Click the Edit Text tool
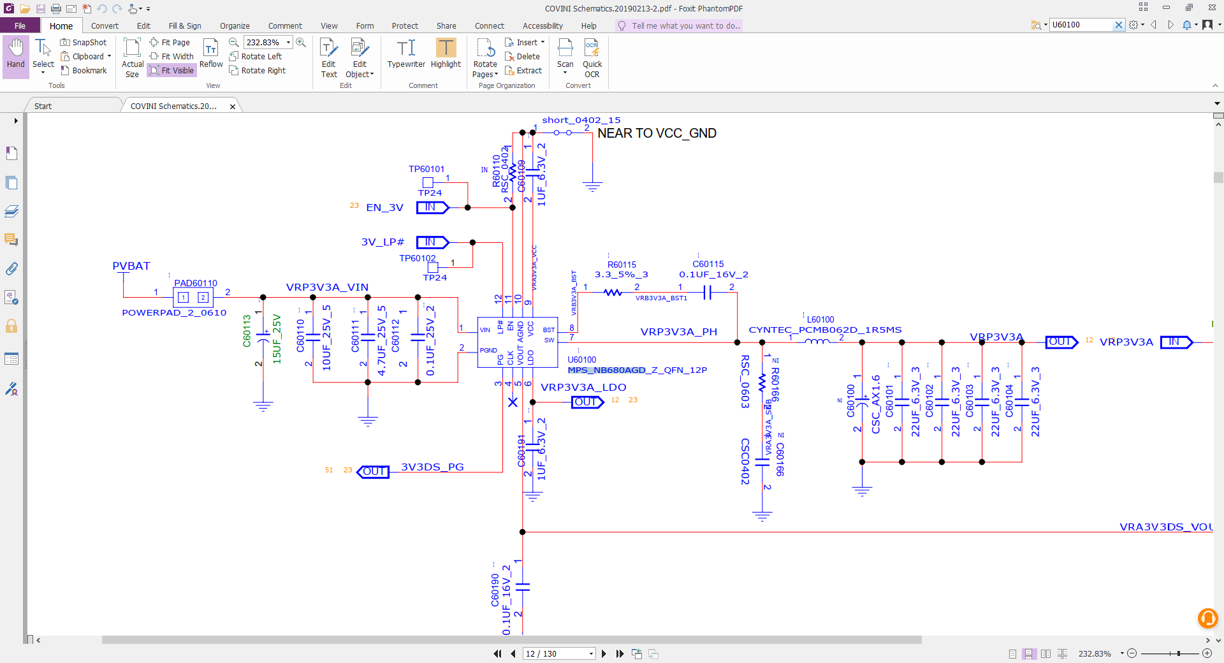The width and height of the screenshot is (1224, 663). [328, 57]
